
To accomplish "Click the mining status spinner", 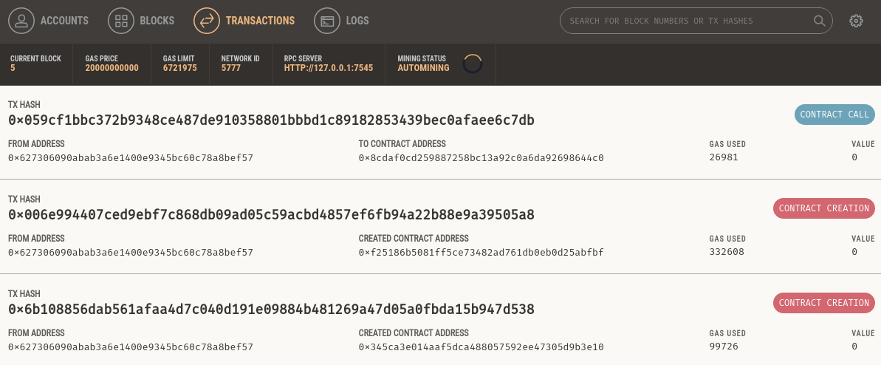I will (473, 64).
